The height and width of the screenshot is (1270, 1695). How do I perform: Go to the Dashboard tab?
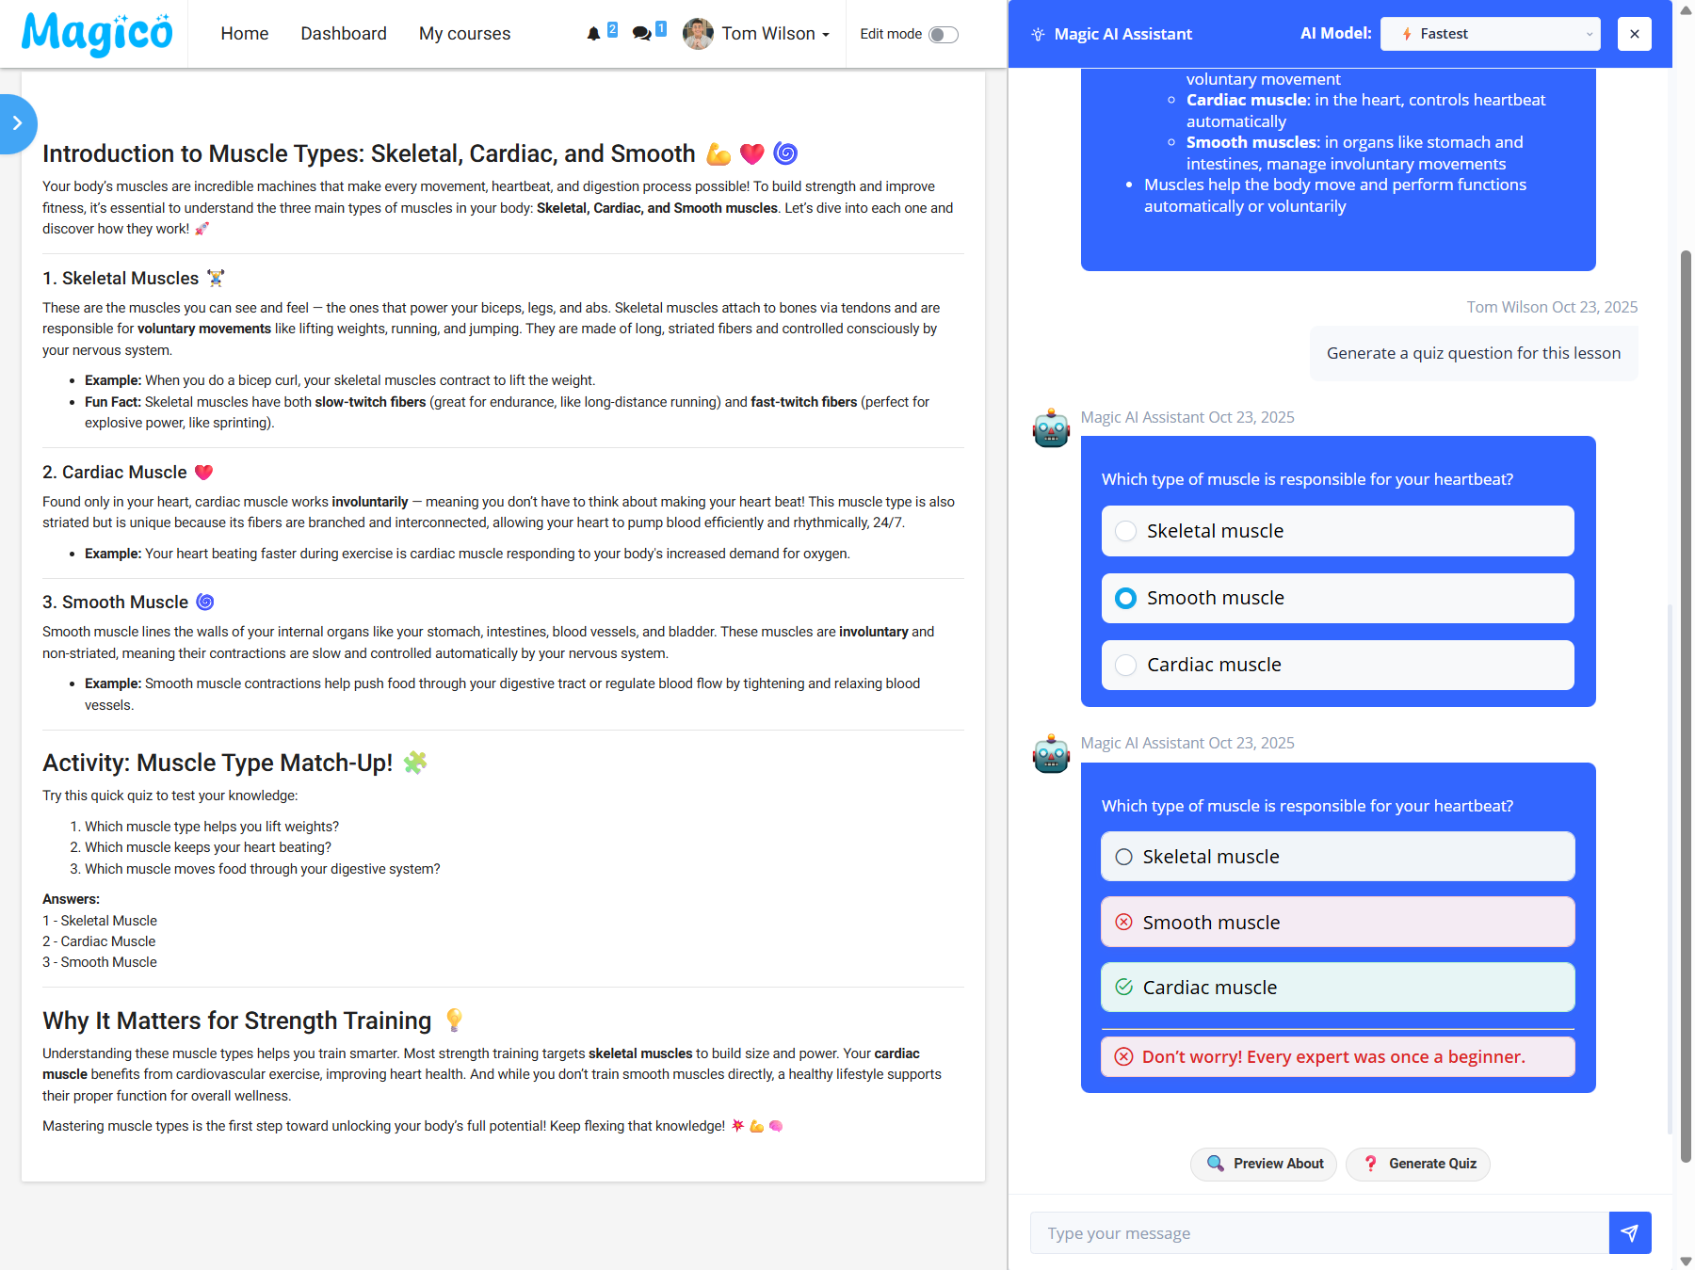tap(343, 33)
